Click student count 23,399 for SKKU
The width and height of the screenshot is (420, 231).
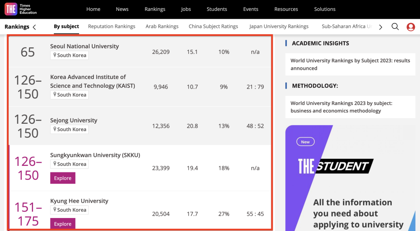(161, 168)
